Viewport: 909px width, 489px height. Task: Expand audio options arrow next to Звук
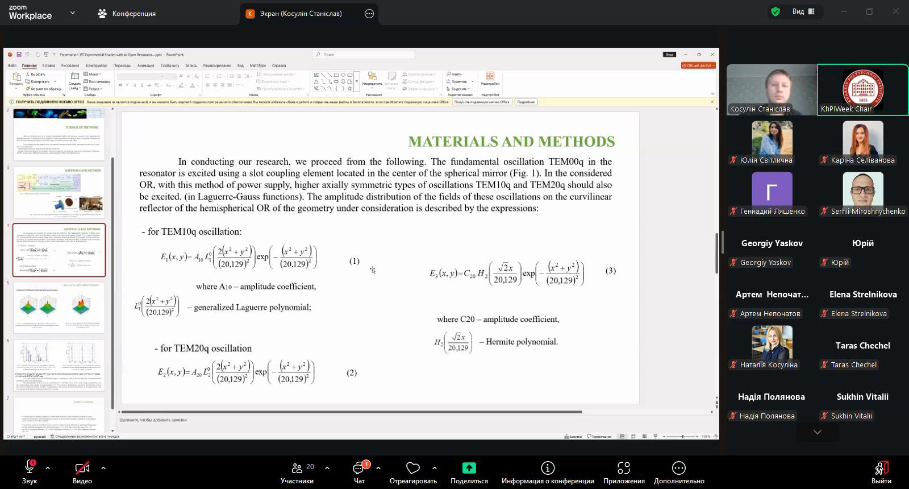tap(48, 468)
